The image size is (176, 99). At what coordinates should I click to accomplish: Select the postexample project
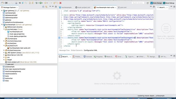(10, 67)
